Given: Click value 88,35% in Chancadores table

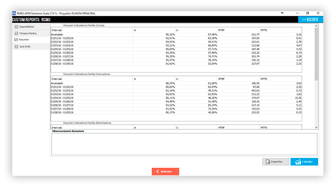Looking at the screenshot, I should (x=170, y=83).
